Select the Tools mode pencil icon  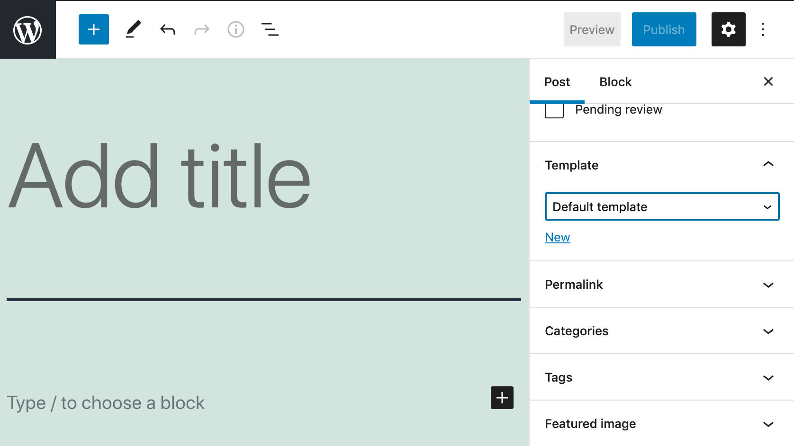tap(134, 29)
